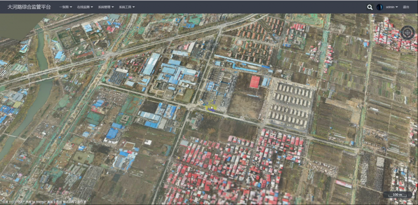Select the yellow marker on the map
Image resolution: width=418 pixels, height=205 pixels.
(209, 108)
